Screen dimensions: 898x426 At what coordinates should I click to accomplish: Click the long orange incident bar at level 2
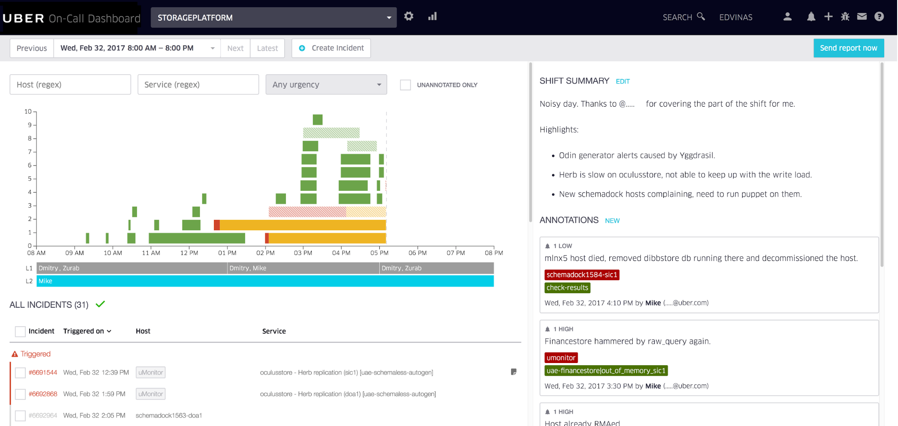303,225
